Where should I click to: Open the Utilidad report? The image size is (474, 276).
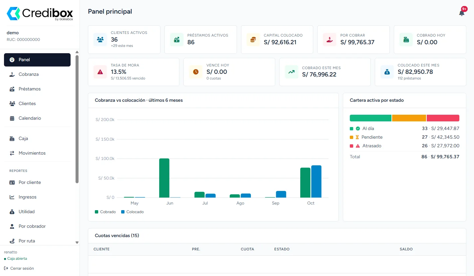click(37, 212)
